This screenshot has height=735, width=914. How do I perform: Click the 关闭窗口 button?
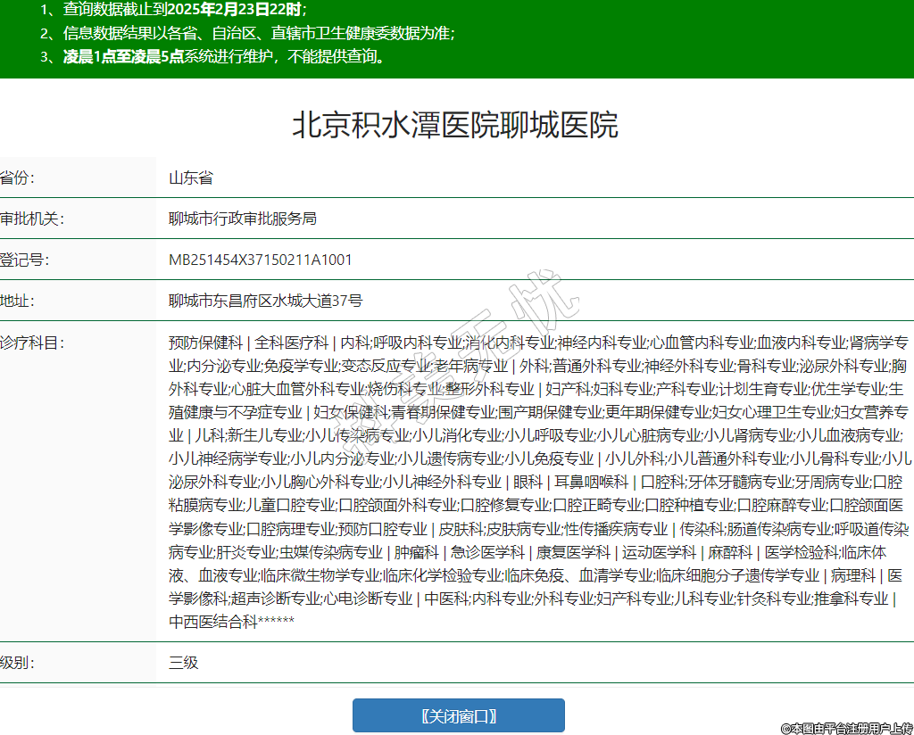pos(458,715)
